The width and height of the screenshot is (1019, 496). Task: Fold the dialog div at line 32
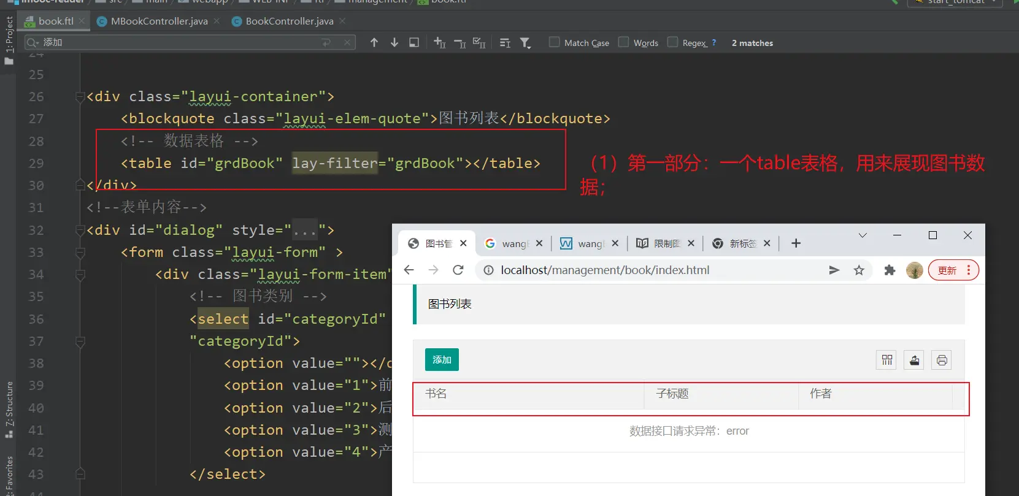point(80,231)
